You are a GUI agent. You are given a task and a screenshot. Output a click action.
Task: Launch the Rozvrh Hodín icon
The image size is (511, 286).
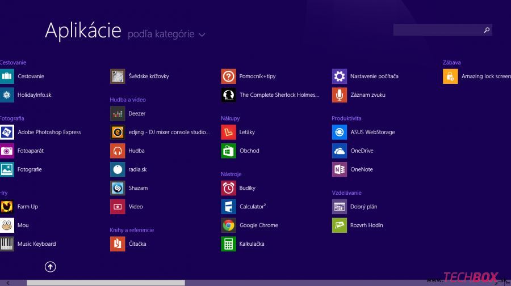(x=340, y=225)
